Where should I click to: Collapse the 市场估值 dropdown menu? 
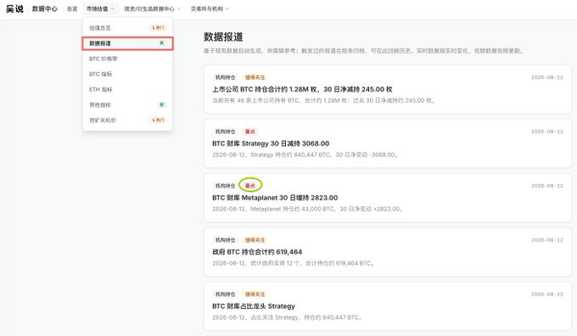coord(100,8)
